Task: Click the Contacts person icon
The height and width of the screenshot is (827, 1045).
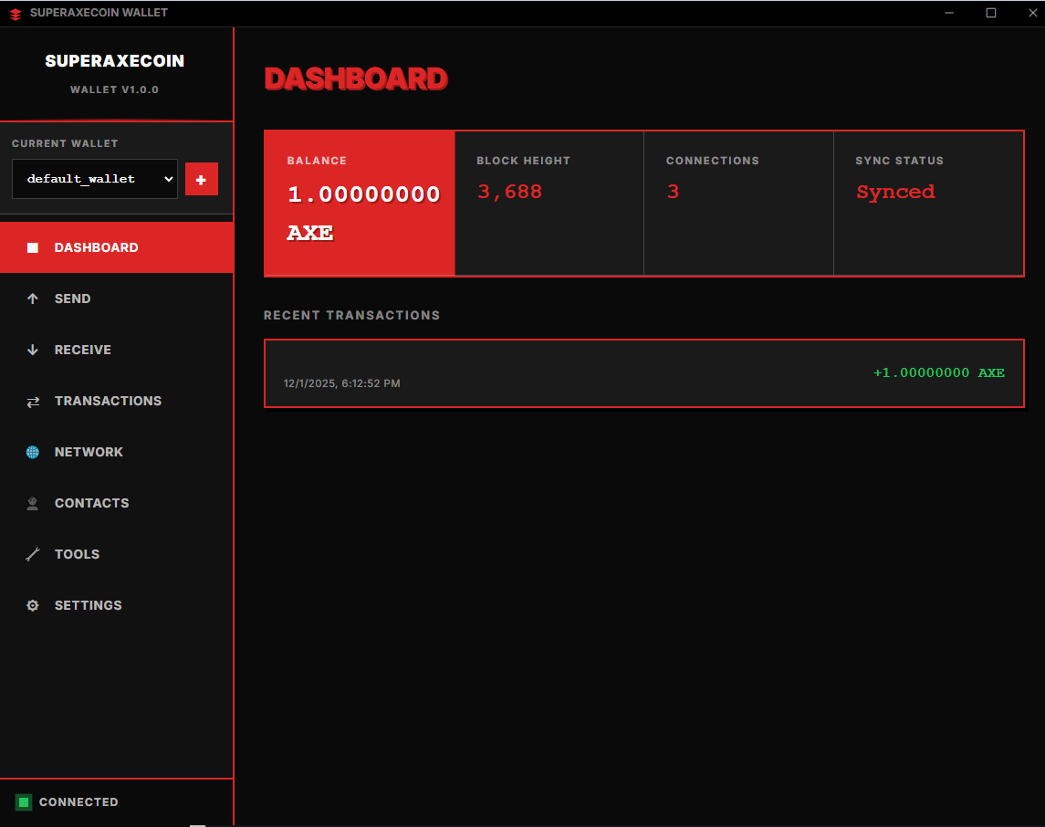Action: (x=33, y=503)
